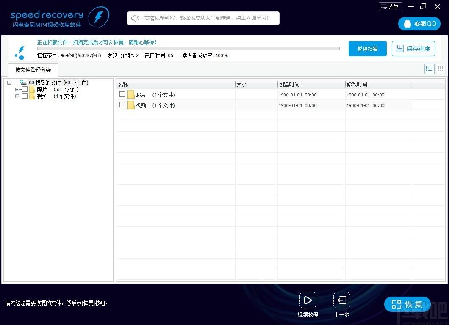Select 找到的文件 (60 个文件) tree item
Screen dimensions: 449x325
tap(58, 83)
